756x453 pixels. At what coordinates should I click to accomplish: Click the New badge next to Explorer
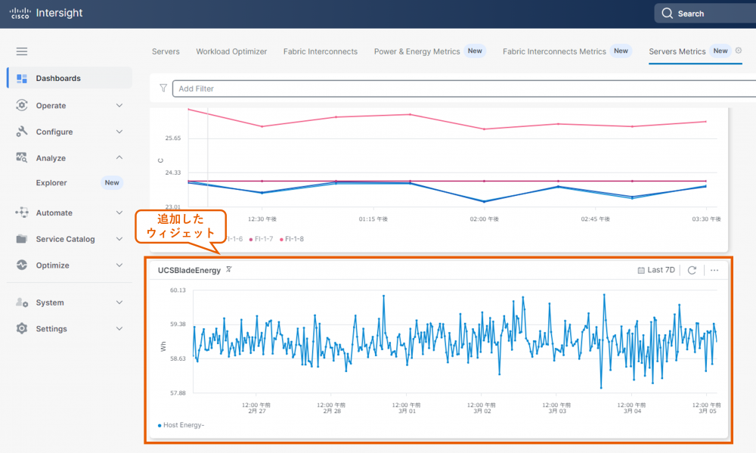click(112, 182)
